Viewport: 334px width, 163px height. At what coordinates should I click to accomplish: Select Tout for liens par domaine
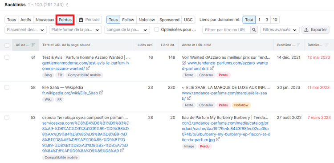[x=249, y=20]
